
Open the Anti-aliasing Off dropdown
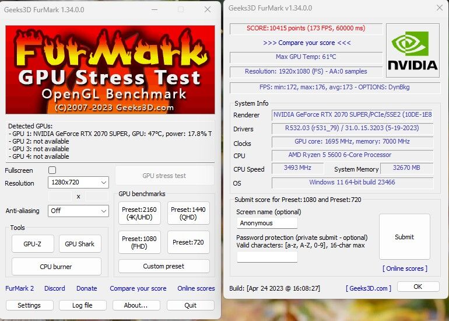pos(78,211)
